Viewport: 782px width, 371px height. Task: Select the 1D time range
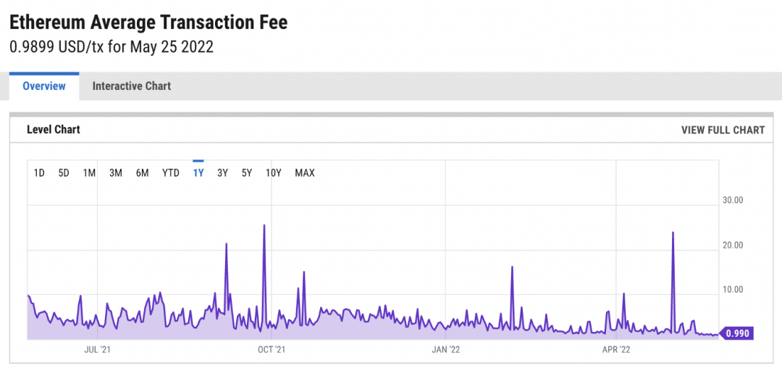click(x=39, y=173)
